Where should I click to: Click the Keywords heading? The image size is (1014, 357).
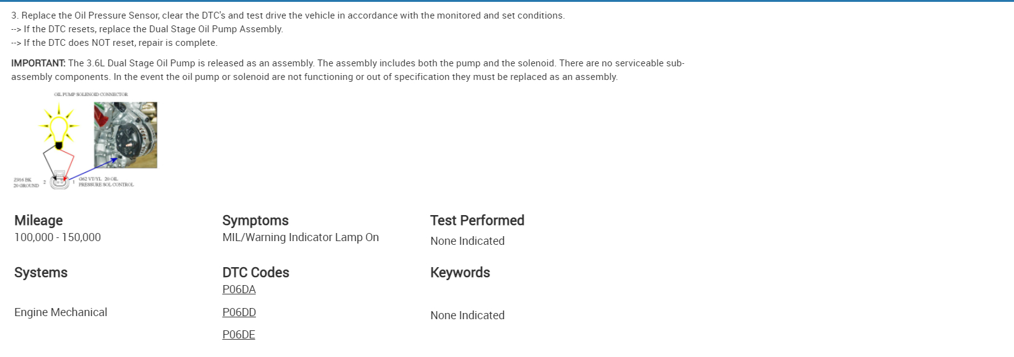(460, 273)
